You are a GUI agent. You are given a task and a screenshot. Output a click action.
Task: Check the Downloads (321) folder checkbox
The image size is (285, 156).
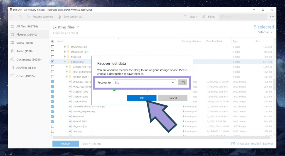[53, 52]
